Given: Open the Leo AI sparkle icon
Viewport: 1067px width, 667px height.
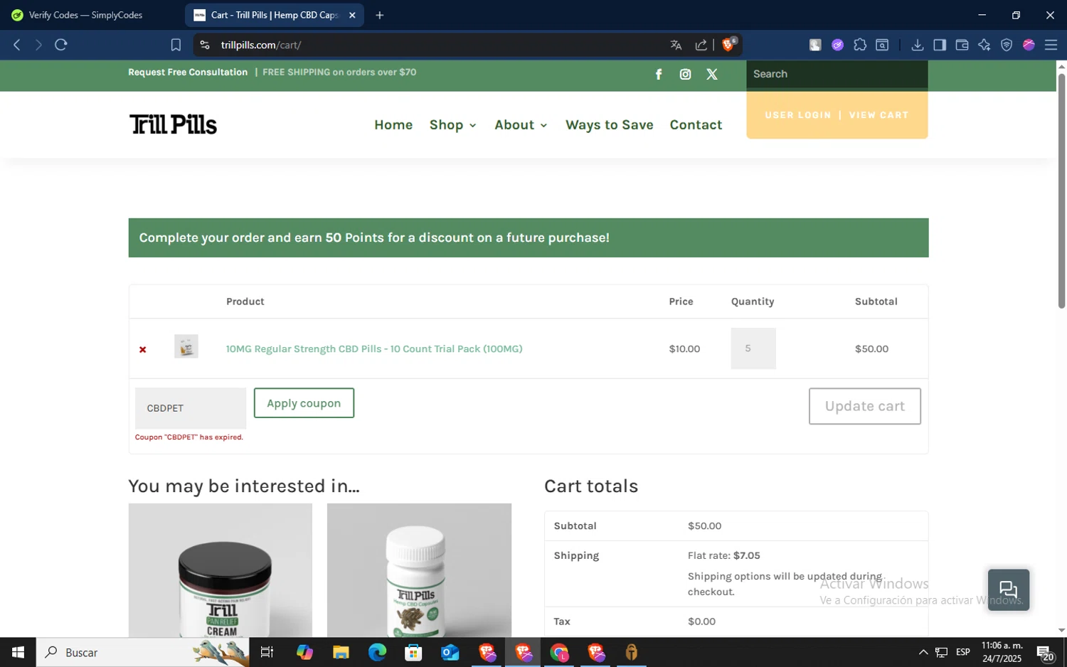Looking at the screenshot, I should (984, 45).
